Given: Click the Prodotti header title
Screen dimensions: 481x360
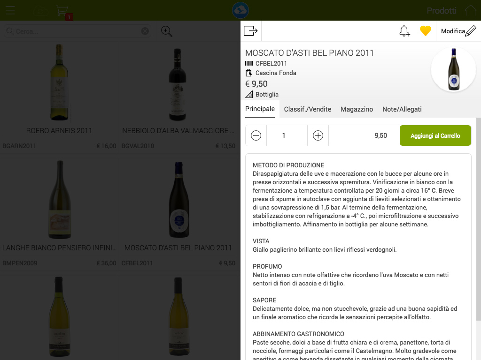Looking at the screenshot, I should [x=442, y=11].
